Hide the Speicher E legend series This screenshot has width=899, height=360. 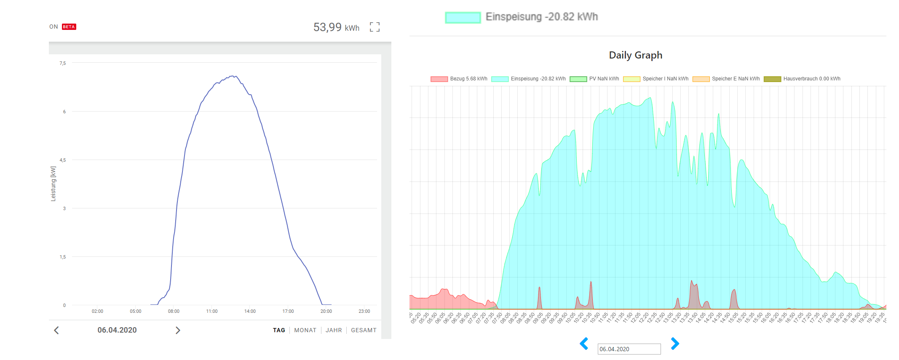pos(726,79)
